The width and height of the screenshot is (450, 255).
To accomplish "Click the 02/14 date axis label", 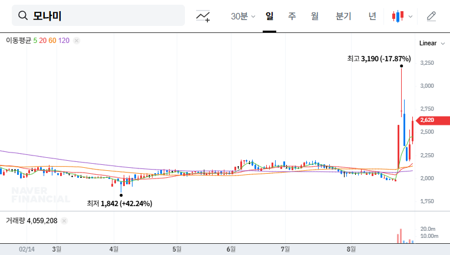I will [x=27, y=249].
